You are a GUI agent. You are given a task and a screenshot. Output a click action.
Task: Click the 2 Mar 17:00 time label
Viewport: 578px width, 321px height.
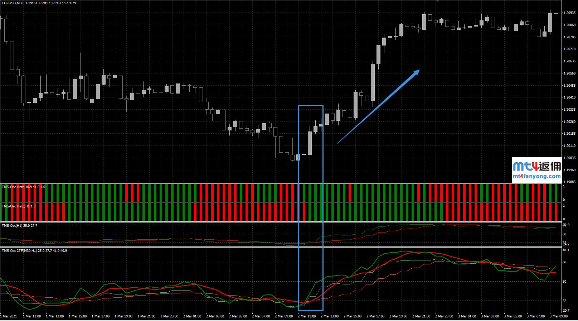coord(375,316)
